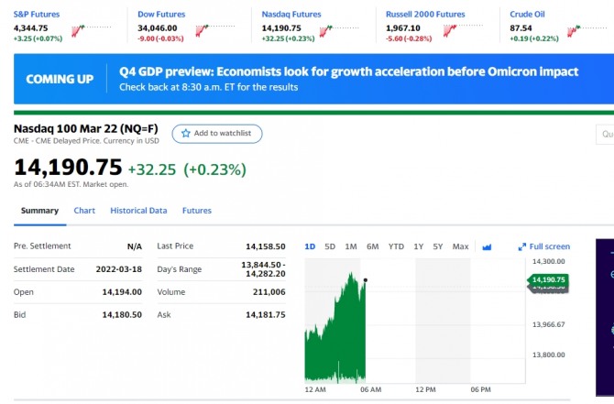Click the Full screen expand arrows icon
The height and width of the screenshot is (404, 614).
click(522, 246)
